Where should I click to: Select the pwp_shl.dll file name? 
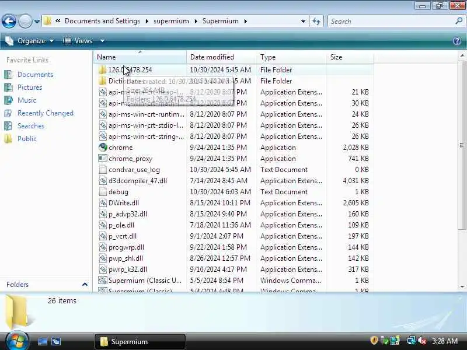tap(126, 258)
